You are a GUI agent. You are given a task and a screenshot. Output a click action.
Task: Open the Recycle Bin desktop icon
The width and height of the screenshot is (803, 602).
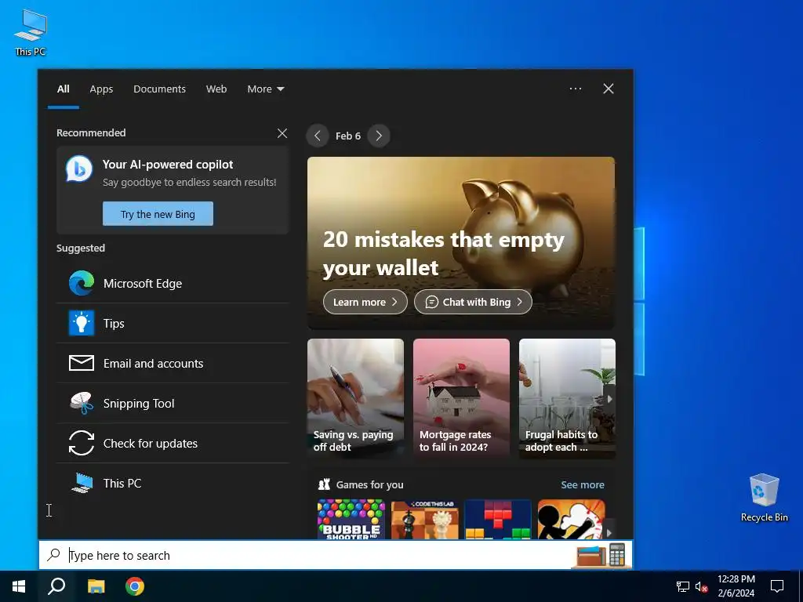click(764, 497)
